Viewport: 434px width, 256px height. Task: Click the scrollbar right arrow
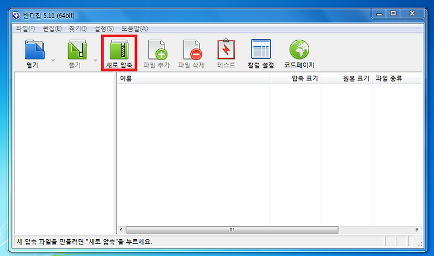417,230
